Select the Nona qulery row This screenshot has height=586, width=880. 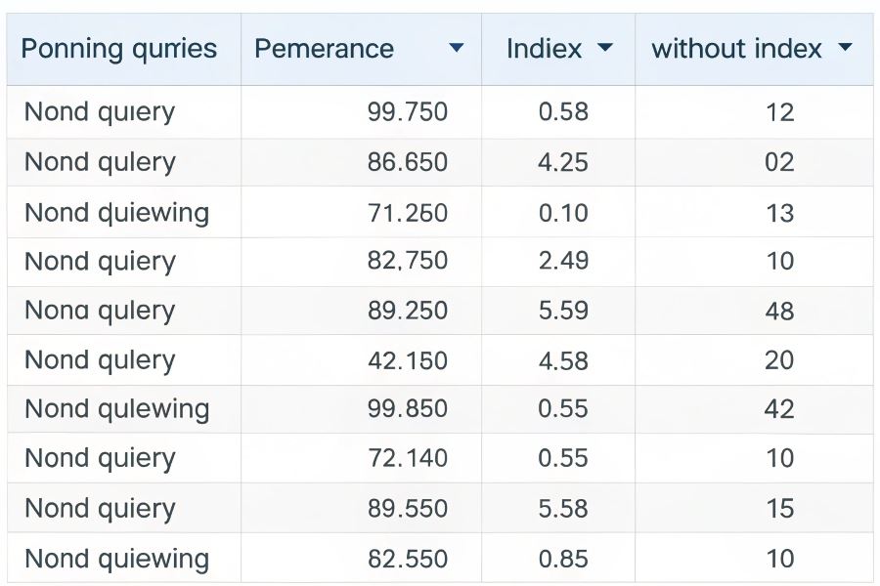pyautogui.click(x=100, y=311)
